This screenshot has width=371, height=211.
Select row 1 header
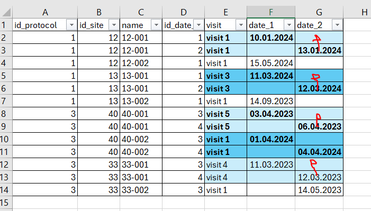click(6, 25)
